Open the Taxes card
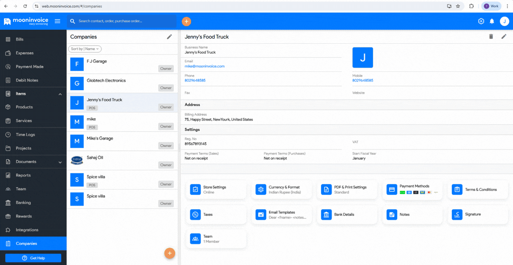Viewport: 513px width, 265px height. 216,215
